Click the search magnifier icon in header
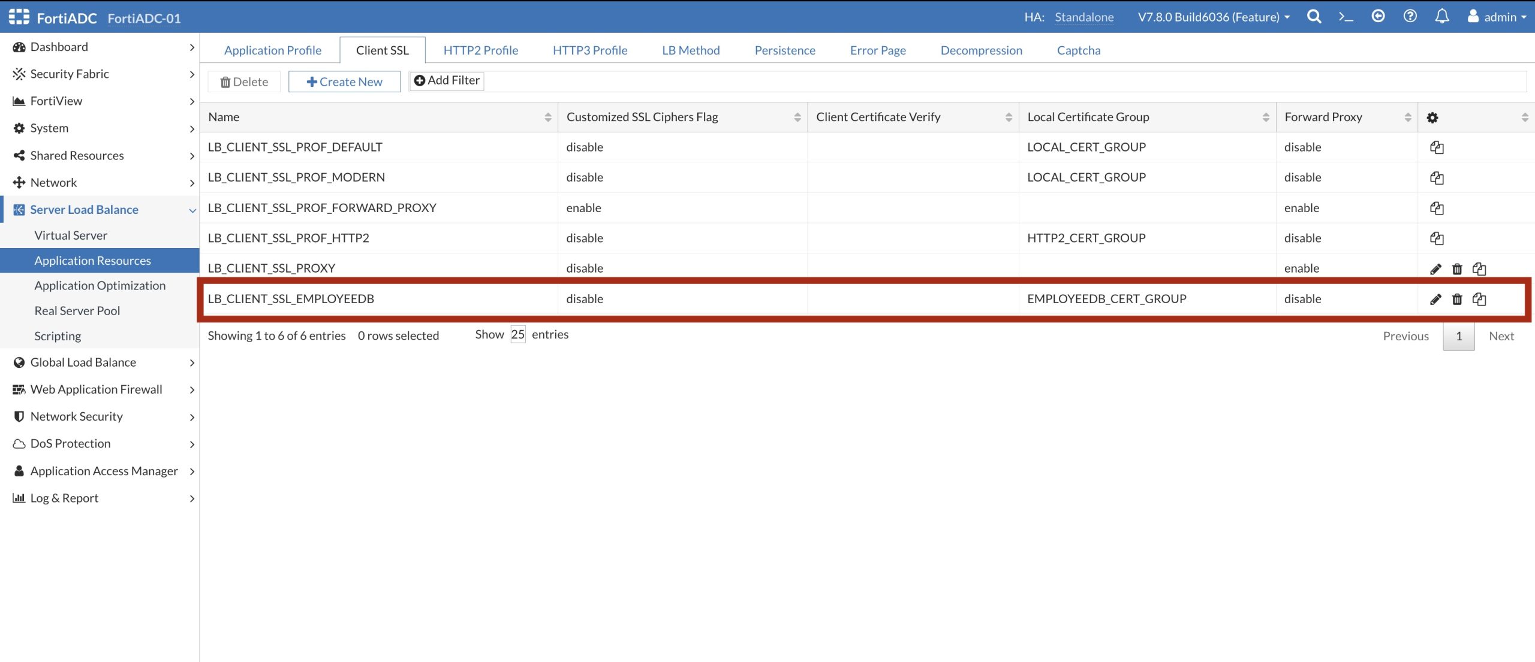 click(1314, 17)
